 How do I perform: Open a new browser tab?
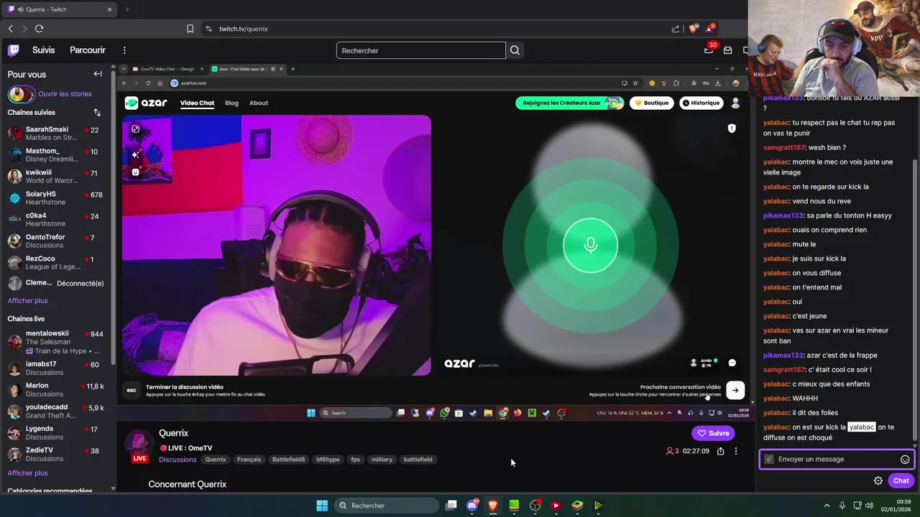click(x=127, y=9)
